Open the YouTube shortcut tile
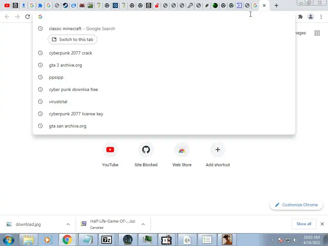328x246 pixels. click(110, 155)
